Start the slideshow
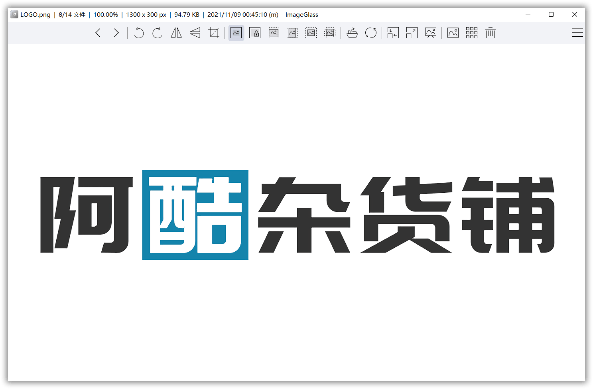This screenshot has height=389, width=593. coord(431,33)
